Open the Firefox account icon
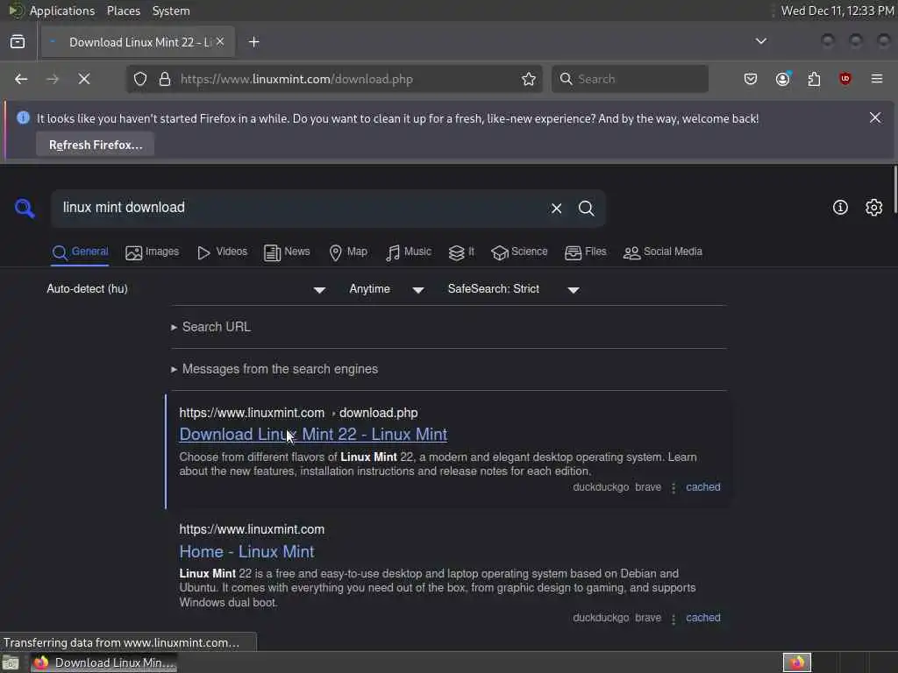Screen dimensions: 898x673 click(x=783, y=79)
